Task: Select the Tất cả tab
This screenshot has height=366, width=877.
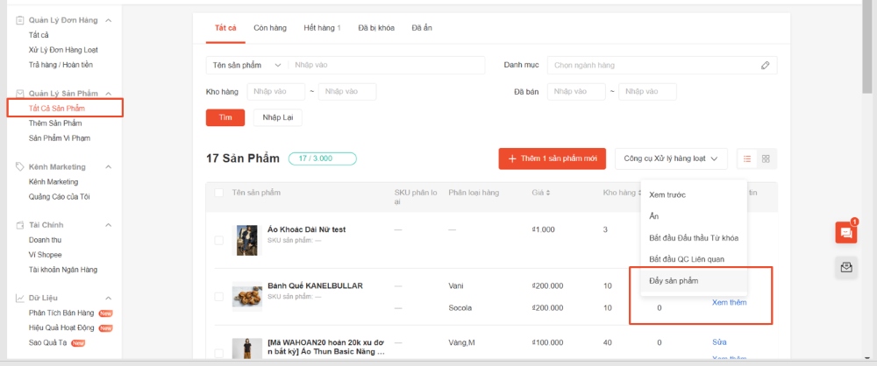Action: [x=225, y=28]
